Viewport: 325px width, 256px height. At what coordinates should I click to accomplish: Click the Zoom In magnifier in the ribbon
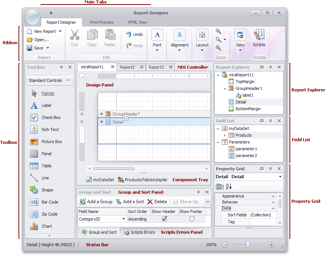(219, 48)
